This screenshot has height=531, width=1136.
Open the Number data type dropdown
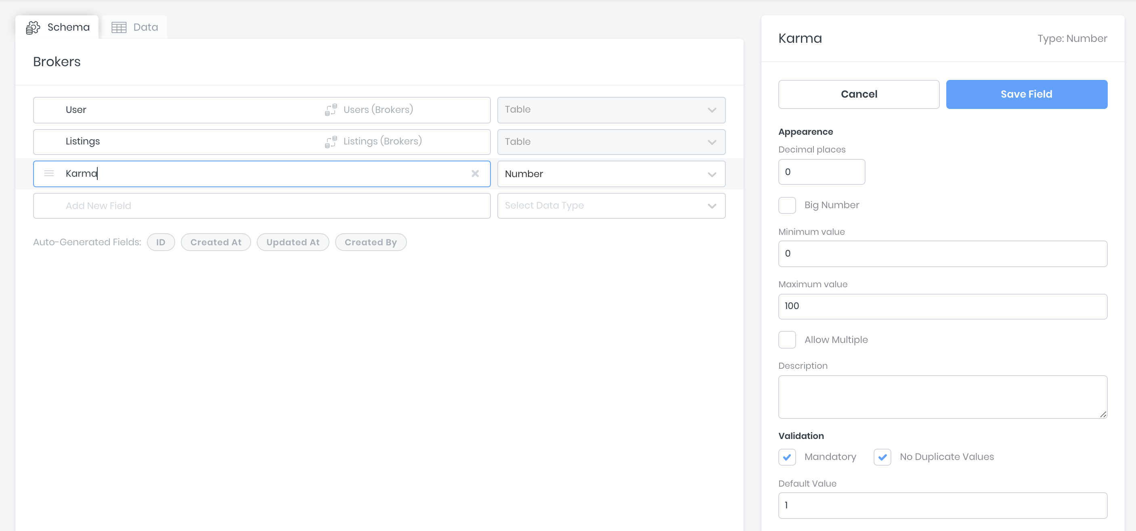(611, 174)
